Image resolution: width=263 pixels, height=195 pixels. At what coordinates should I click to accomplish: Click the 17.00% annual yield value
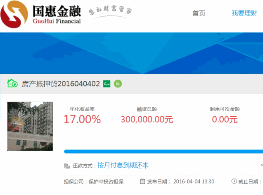pos(82,119)
